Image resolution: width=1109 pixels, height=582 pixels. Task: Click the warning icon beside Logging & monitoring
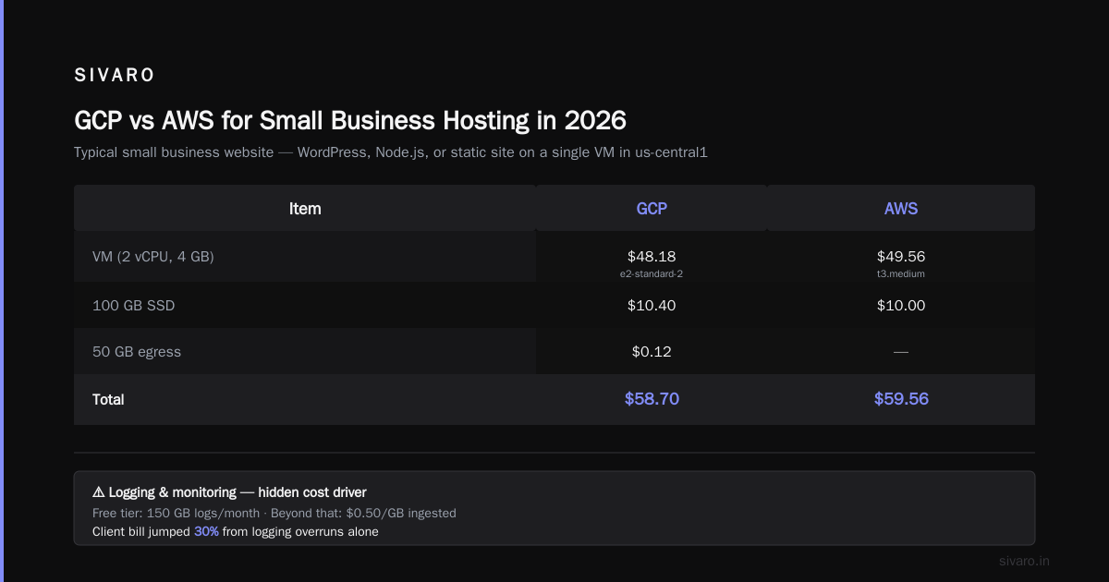tap(99, 492)
